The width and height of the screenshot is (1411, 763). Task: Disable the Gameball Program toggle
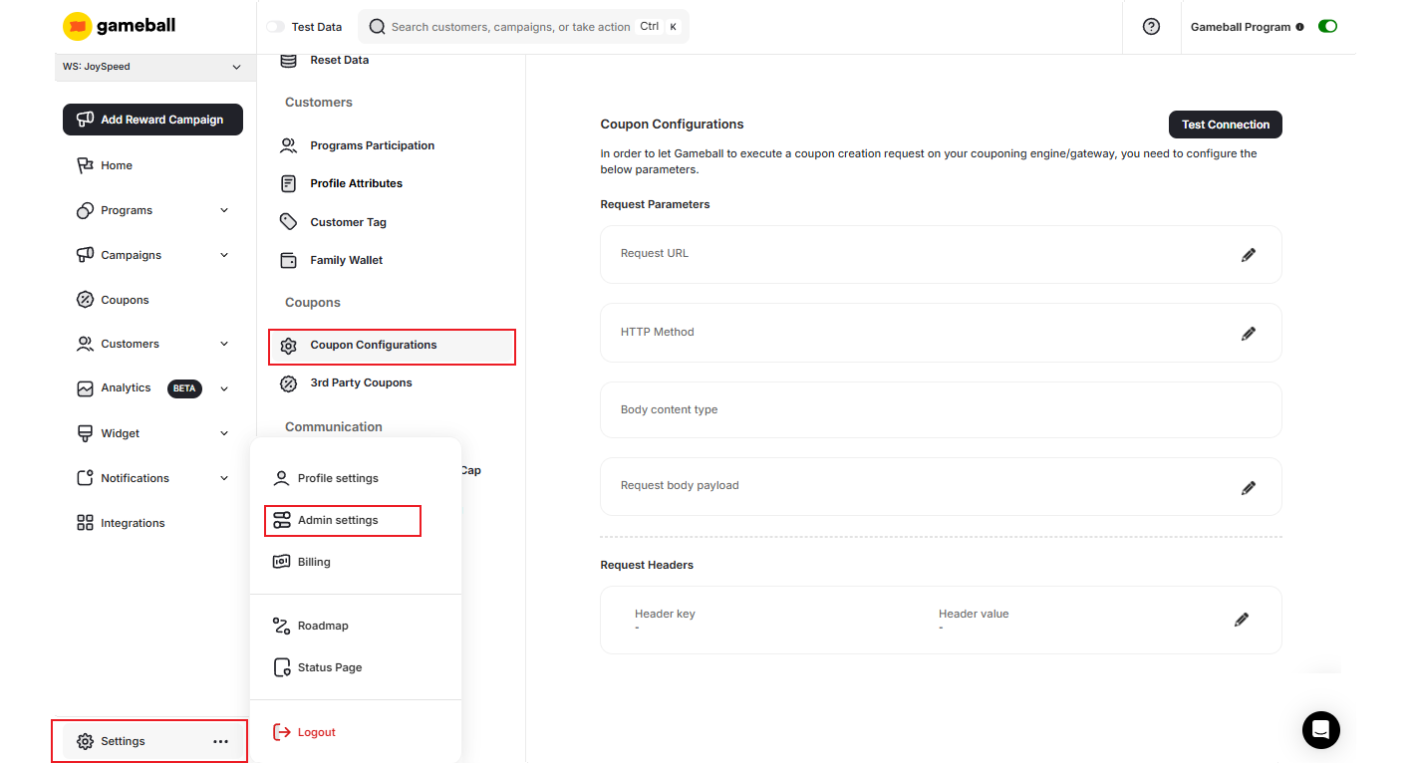tap(1327, 26)
